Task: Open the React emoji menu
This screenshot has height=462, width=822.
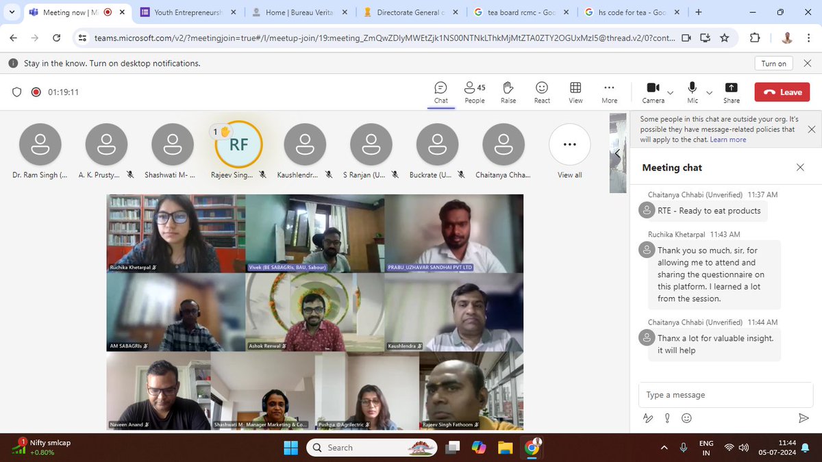Action: coord(542,92)
